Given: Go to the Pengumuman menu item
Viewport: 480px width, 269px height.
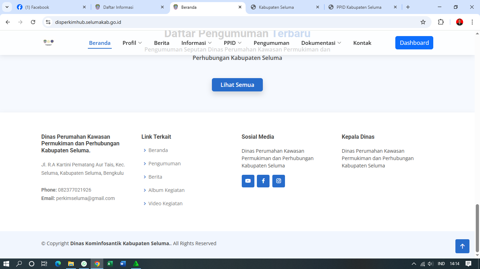Looking at the screenshot, I should click(x=271, y=43).
